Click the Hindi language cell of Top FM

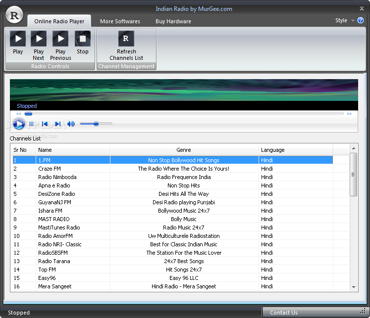(x=267, y=270)
